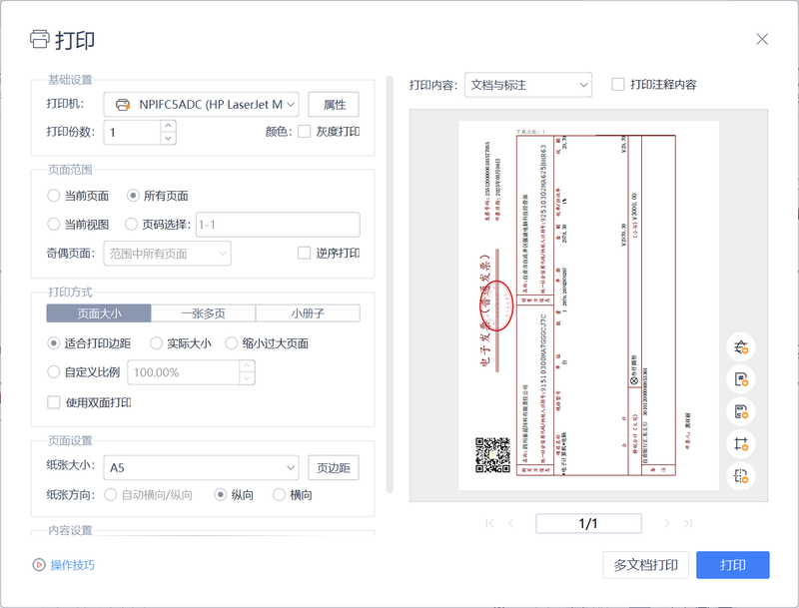Jump to the first preview page

489,523
